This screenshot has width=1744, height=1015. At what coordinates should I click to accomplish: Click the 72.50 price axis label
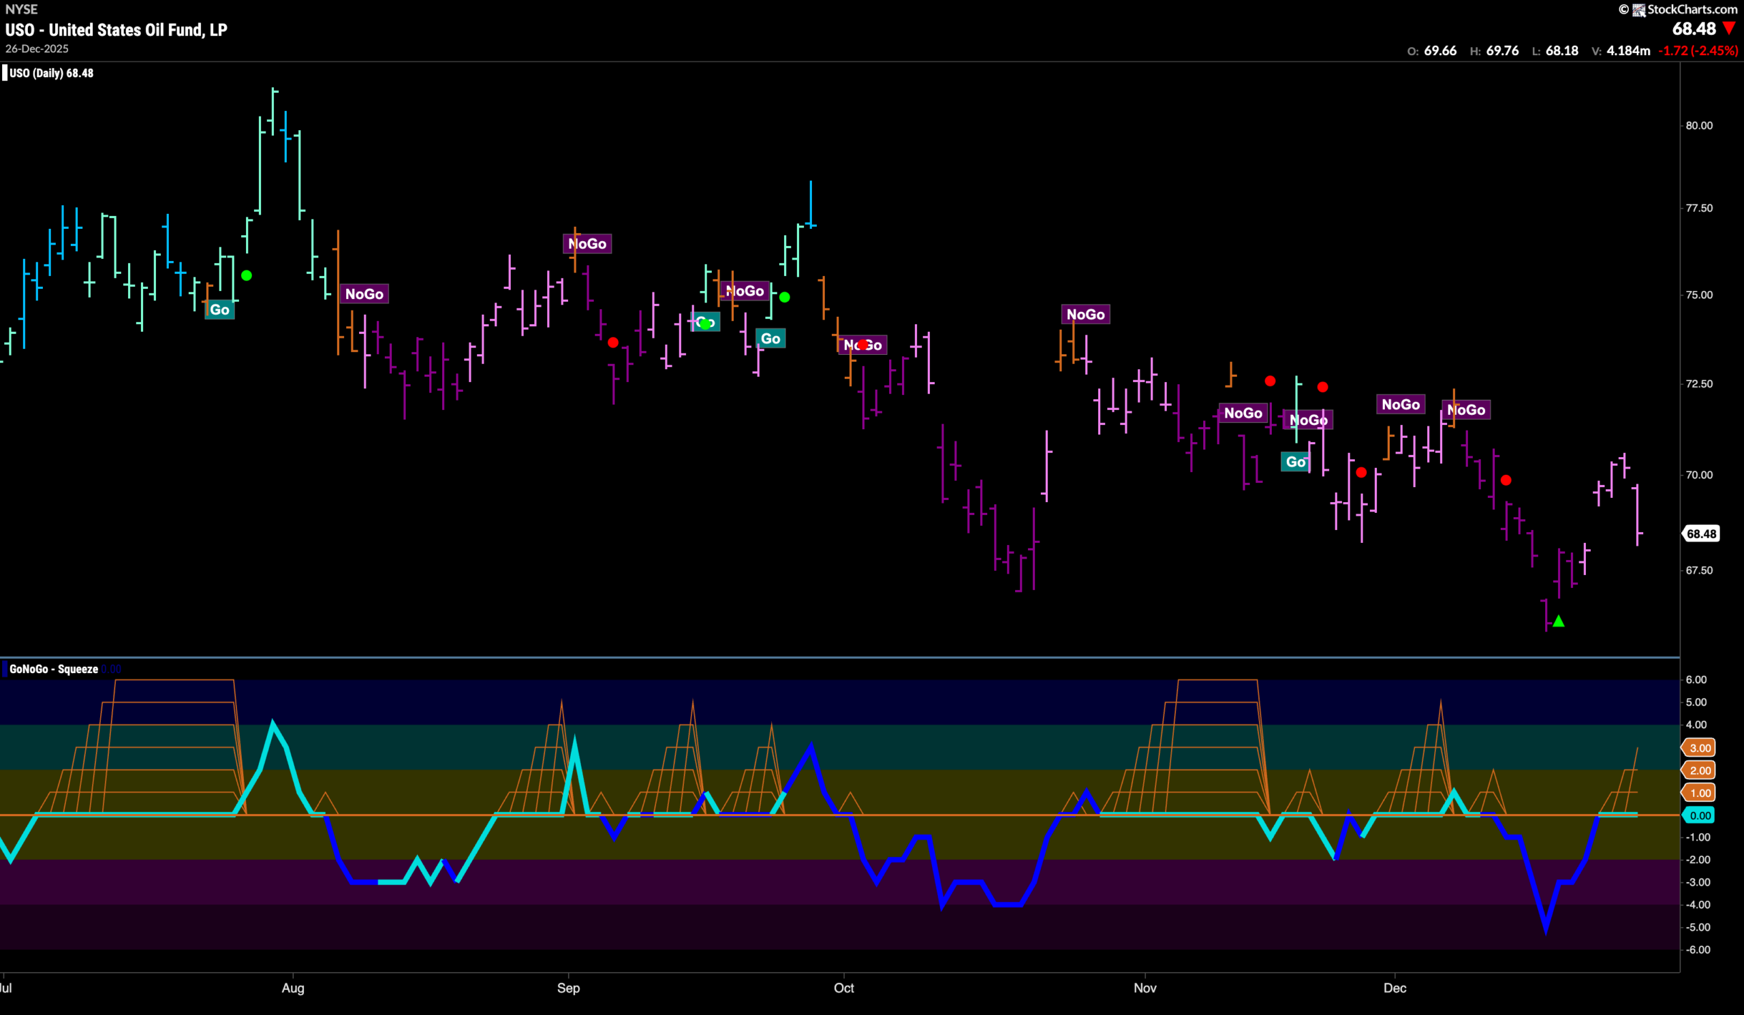tap(1699, 384)
